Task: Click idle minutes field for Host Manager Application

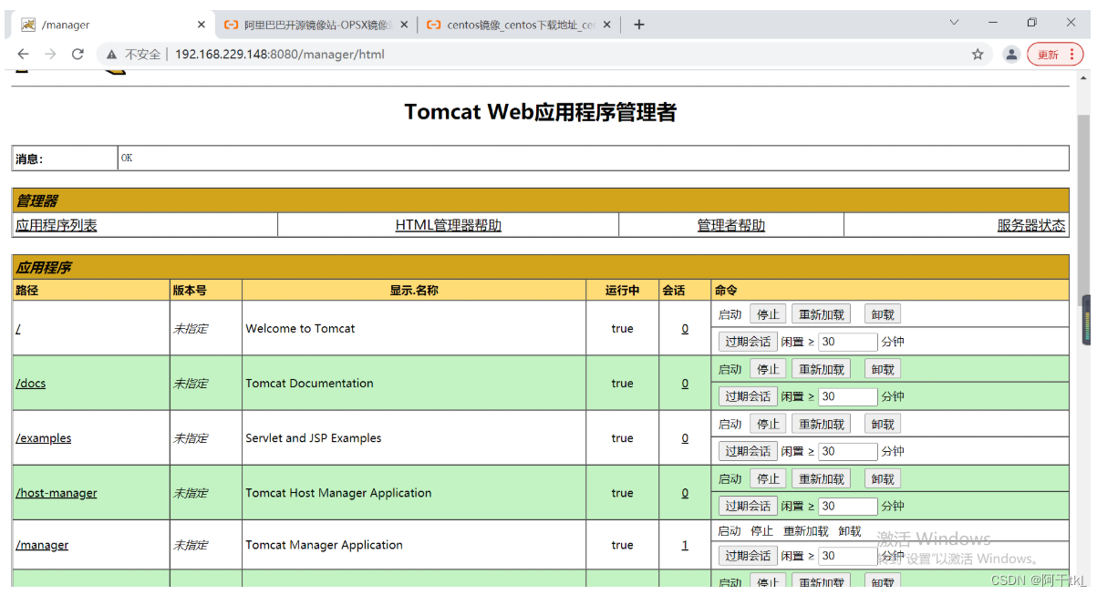Action: pyautogui.click(x=848, y=506)
